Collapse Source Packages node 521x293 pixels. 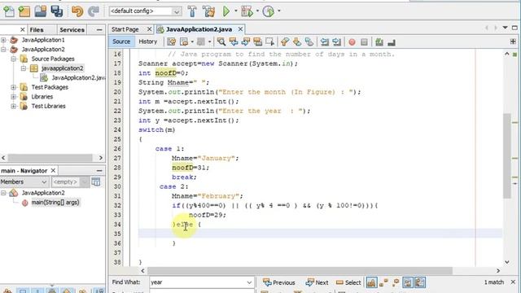[13, 59]
